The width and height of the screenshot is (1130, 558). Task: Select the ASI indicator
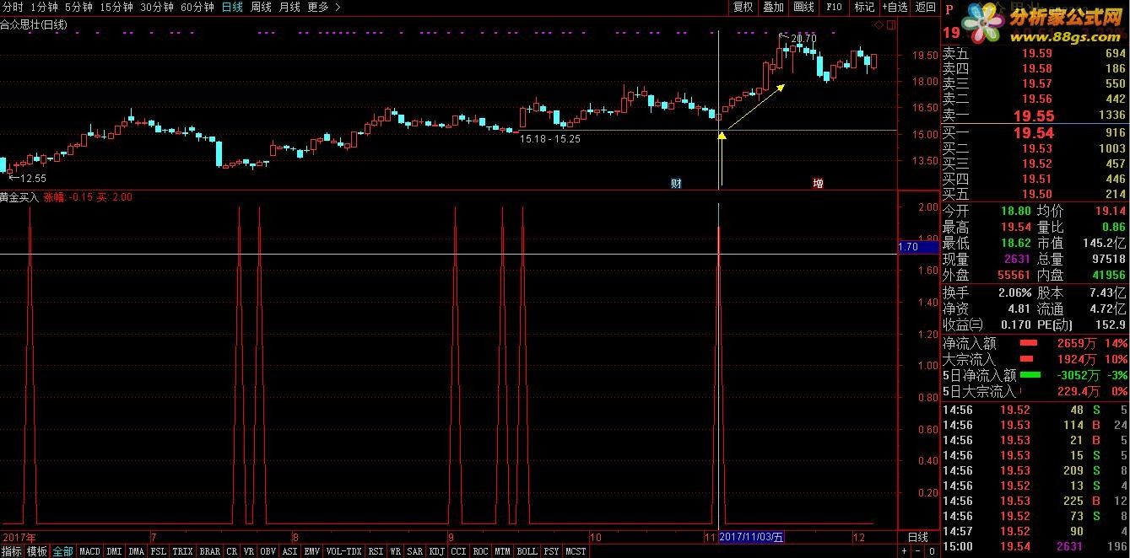point(289,551)
